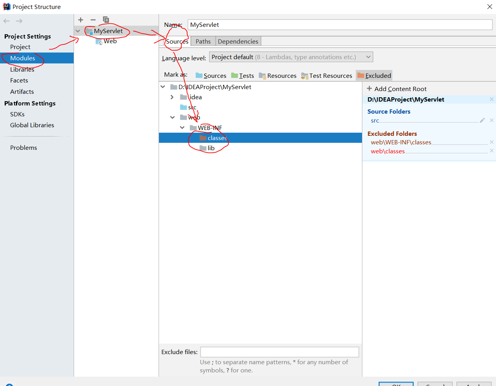Click web\classes excluded entry
The image size is (496, 386).
pyautogui.click(x=388, y=151)
